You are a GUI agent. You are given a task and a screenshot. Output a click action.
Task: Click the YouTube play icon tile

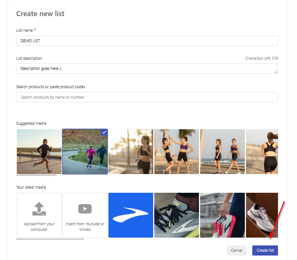(85, 215)
